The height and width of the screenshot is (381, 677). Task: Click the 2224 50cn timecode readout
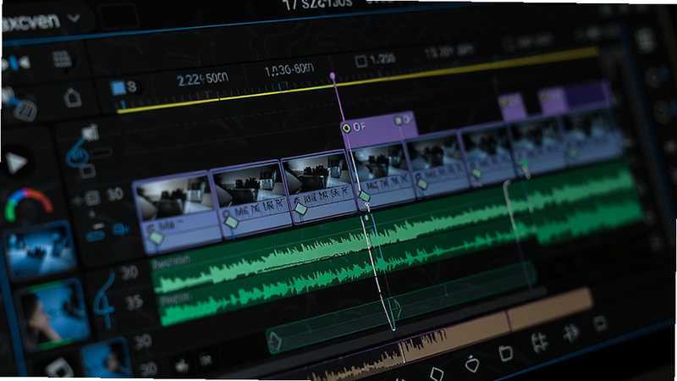(x=202, y=79)
